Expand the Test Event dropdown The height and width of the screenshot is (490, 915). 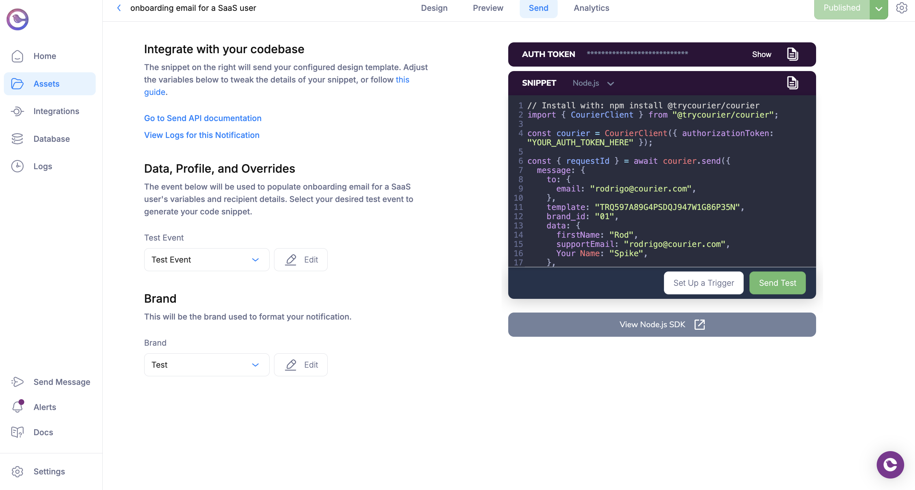pos(207,259)
